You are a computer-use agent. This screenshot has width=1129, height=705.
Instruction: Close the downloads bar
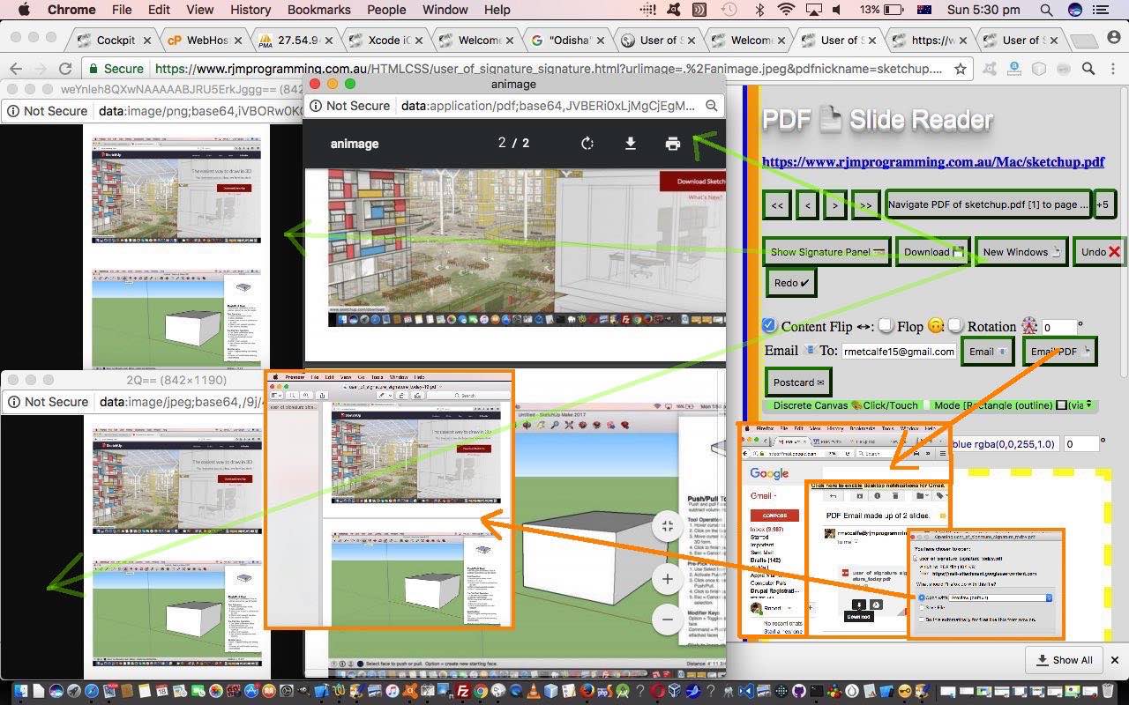(x=1115, y=660)
